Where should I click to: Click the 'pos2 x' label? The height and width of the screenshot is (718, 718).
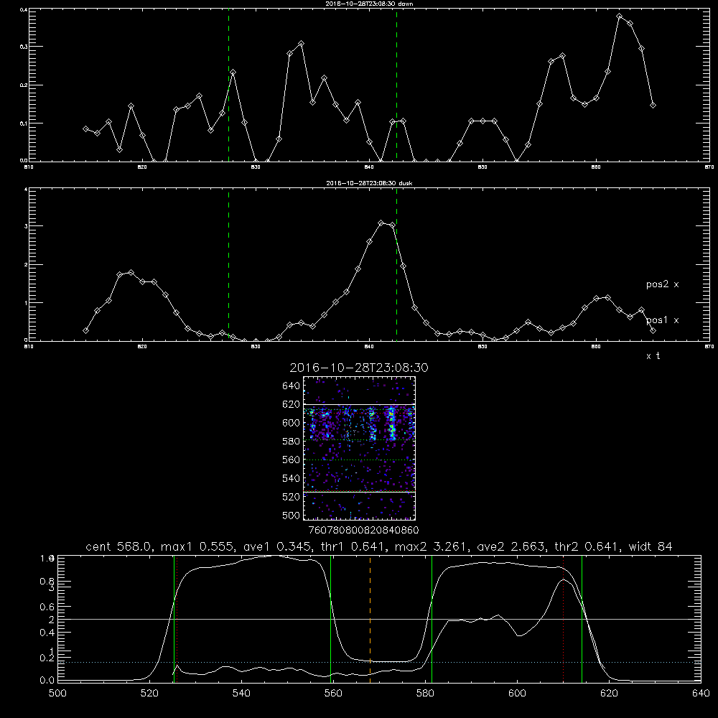[663, 284]
